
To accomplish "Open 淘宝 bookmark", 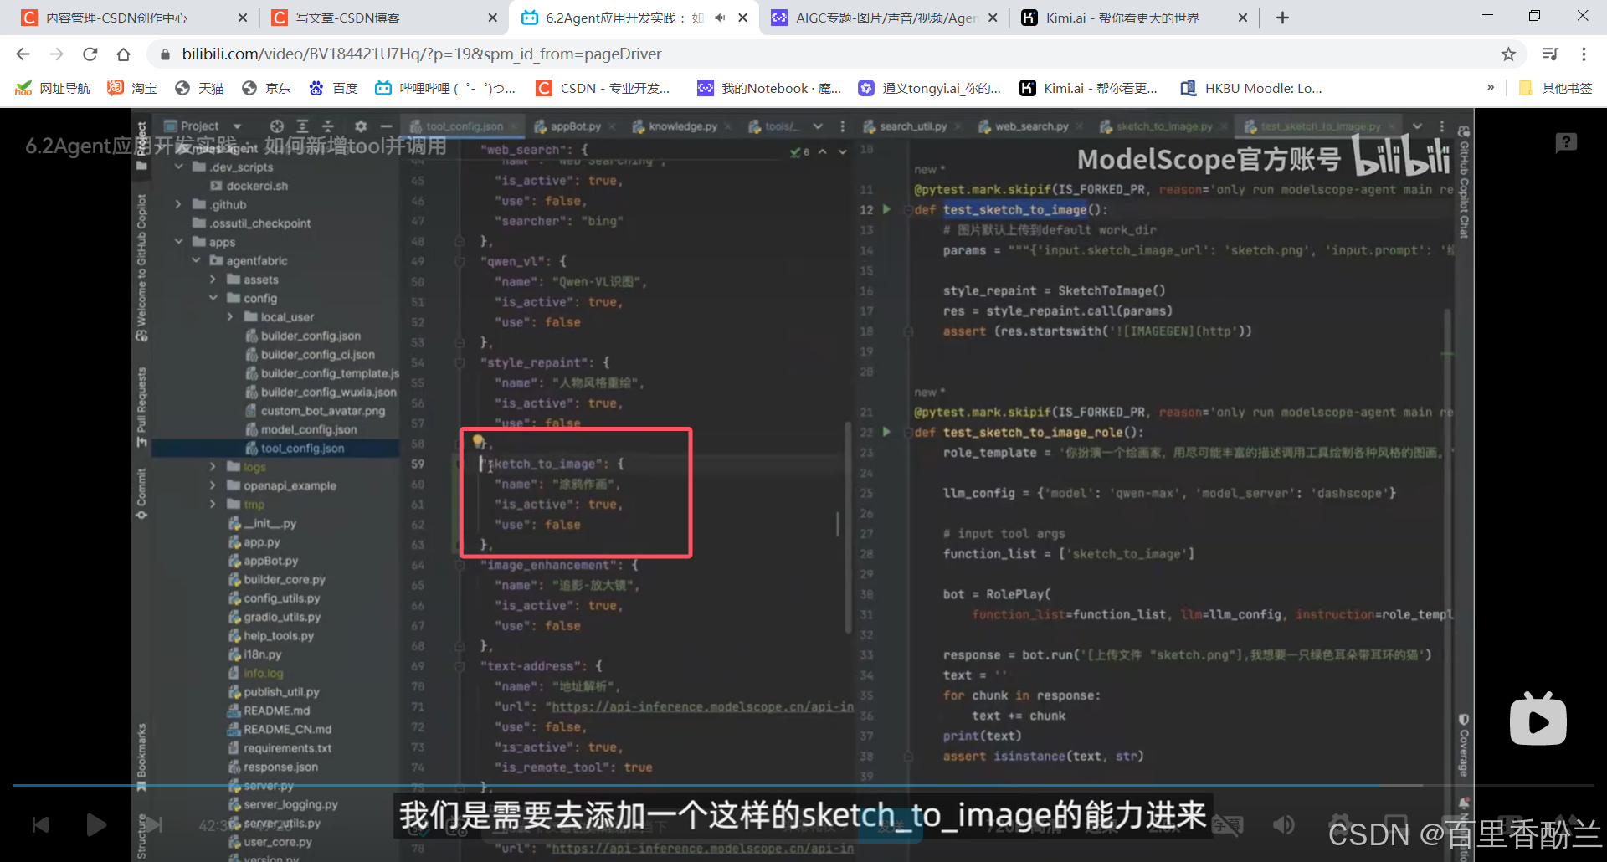I will [132, 88].
